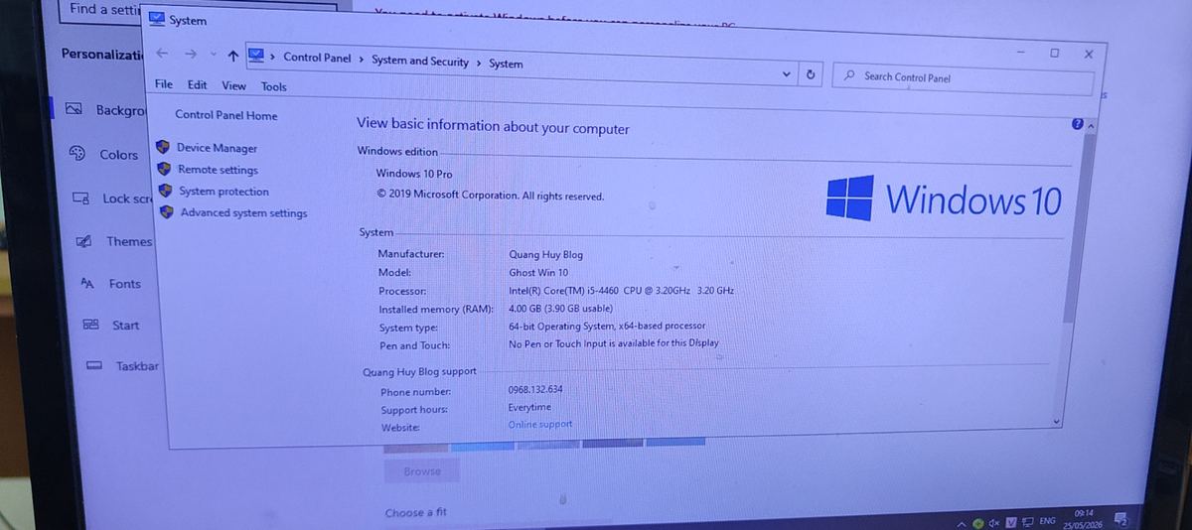The width and height of the screenshot is (1192, 530).
Task: Open the Tools menu
Action: [274, 87]
